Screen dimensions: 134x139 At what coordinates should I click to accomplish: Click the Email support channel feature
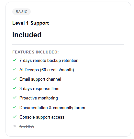40,79
